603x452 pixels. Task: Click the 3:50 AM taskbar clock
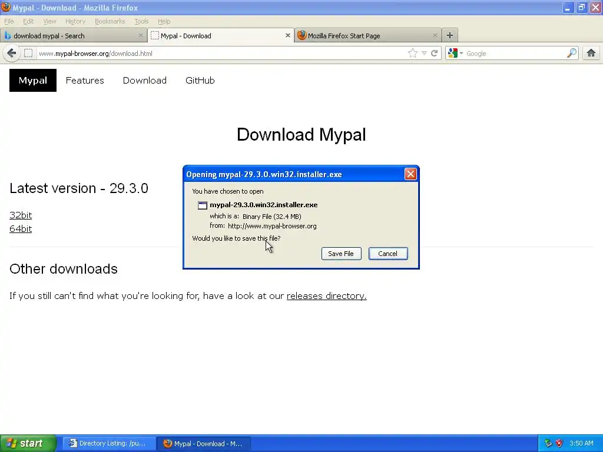pos(581,443)
